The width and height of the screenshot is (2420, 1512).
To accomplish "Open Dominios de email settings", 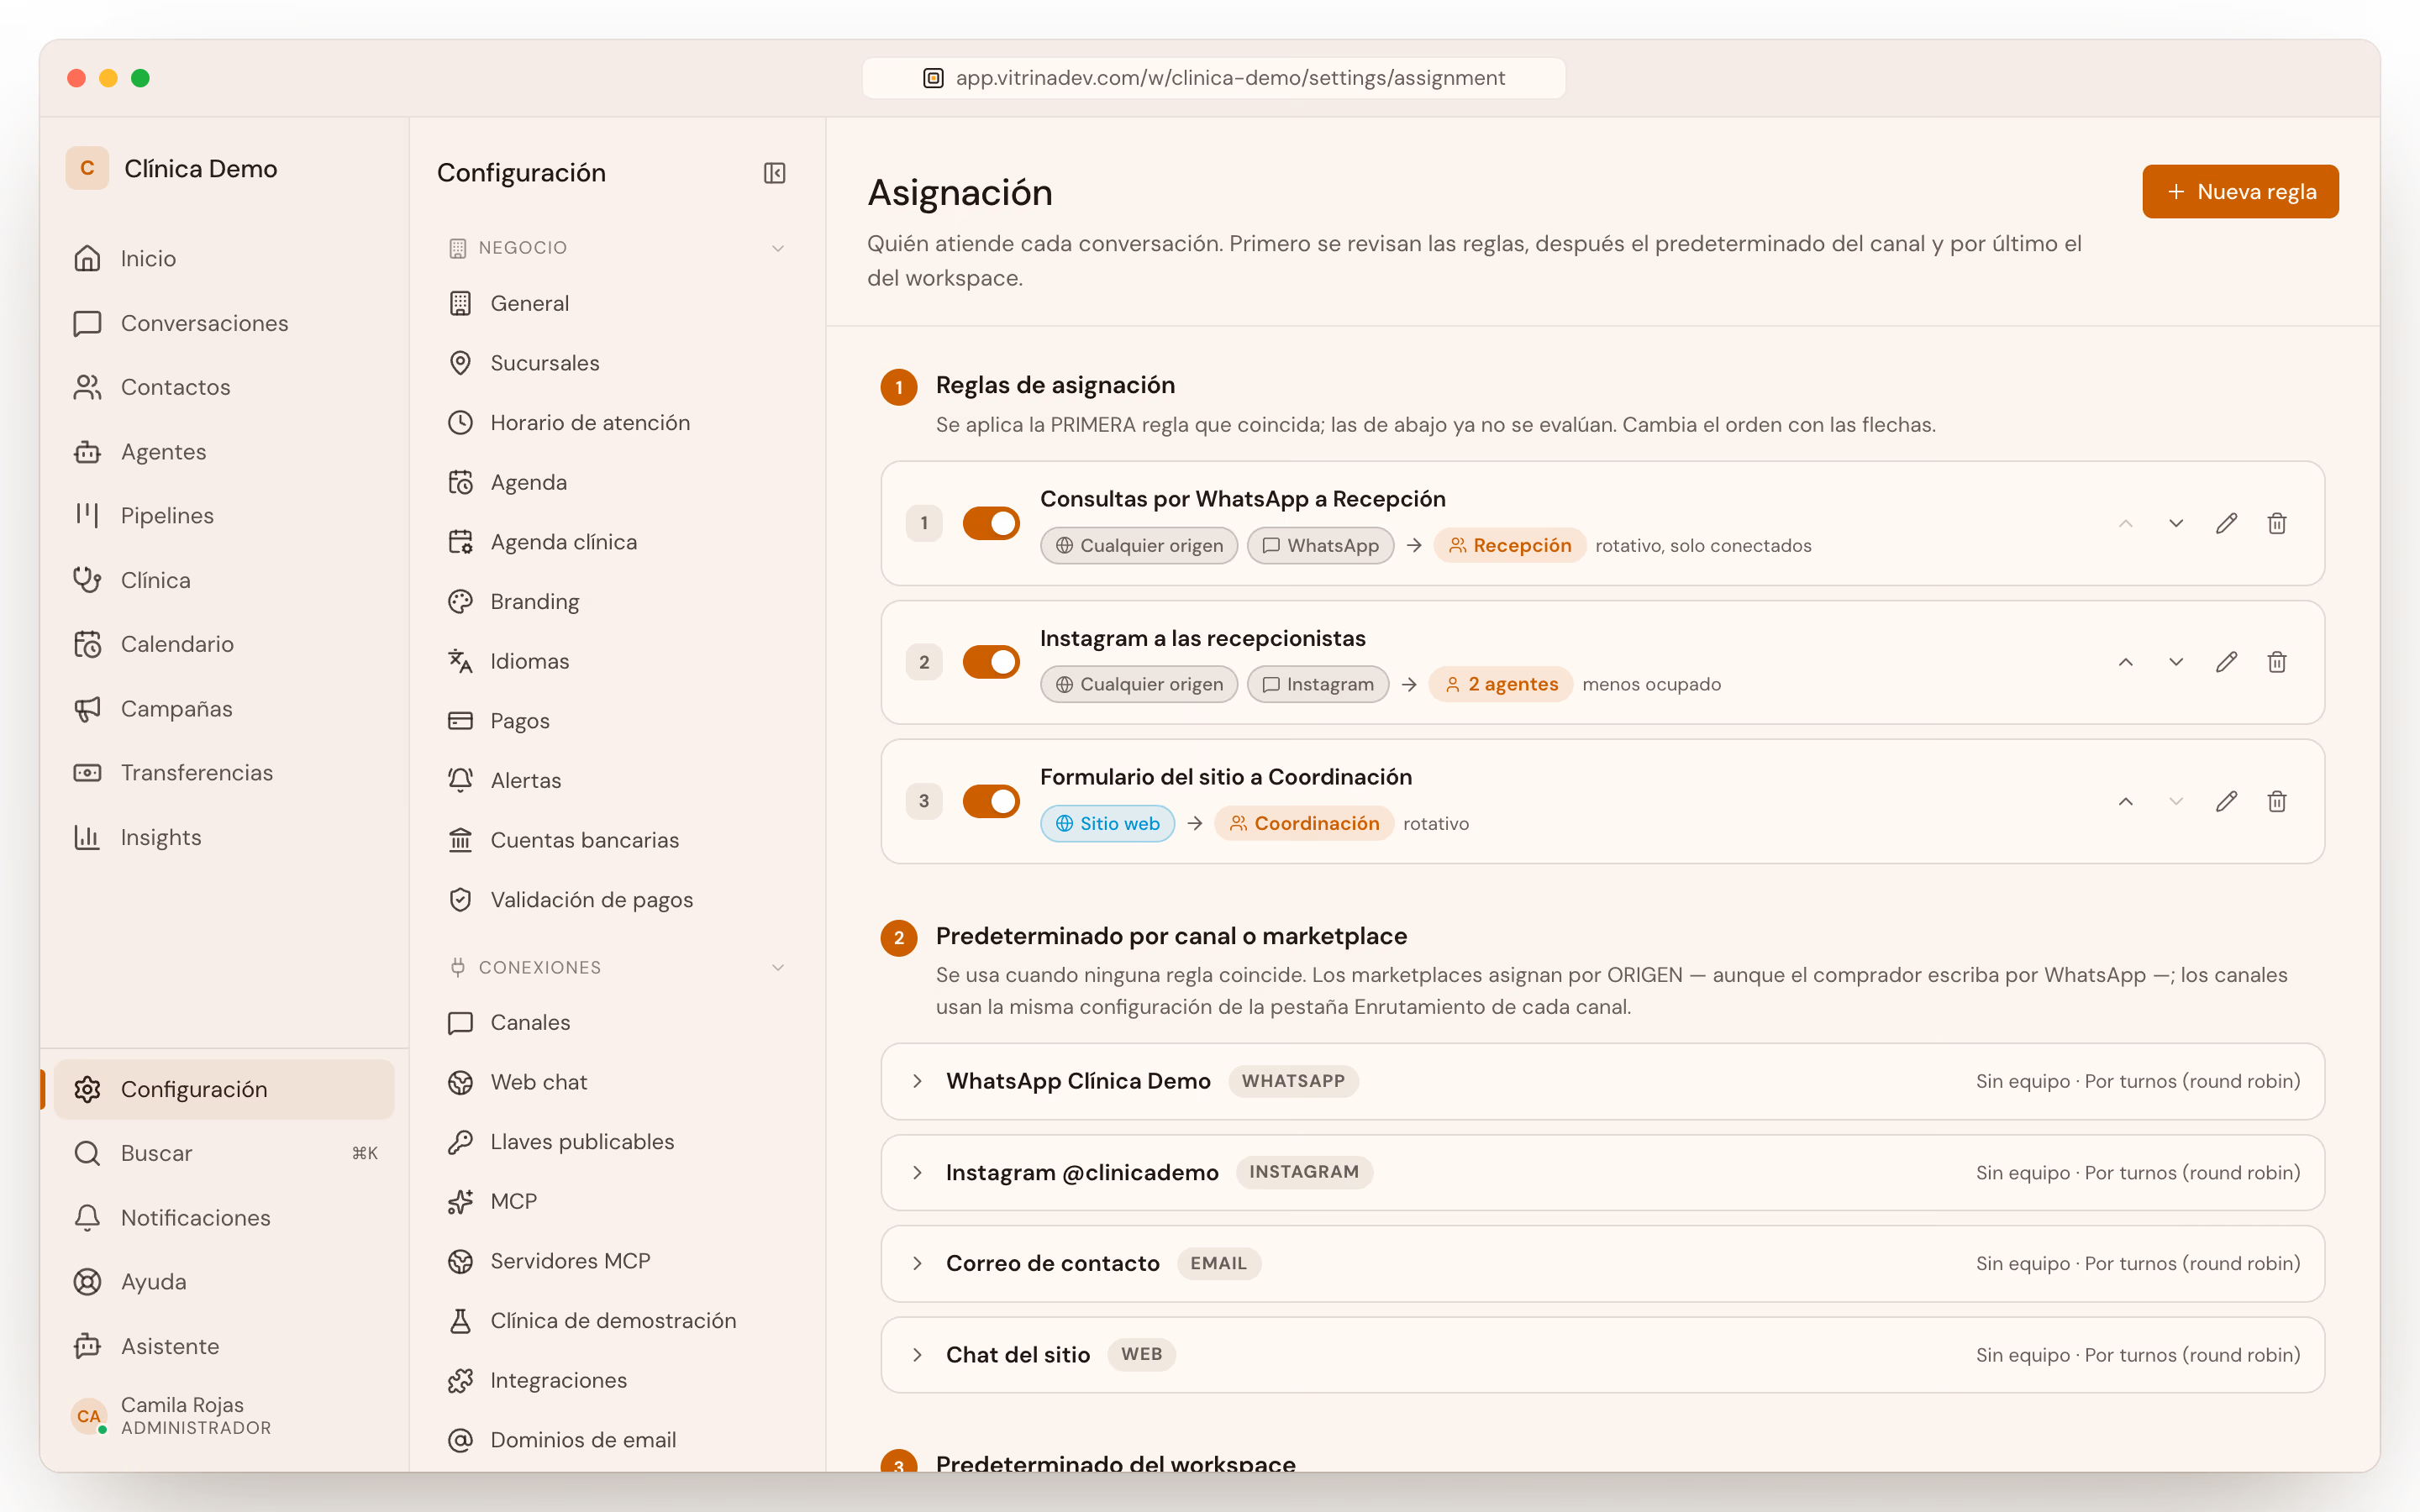I will coord(617,1440).
